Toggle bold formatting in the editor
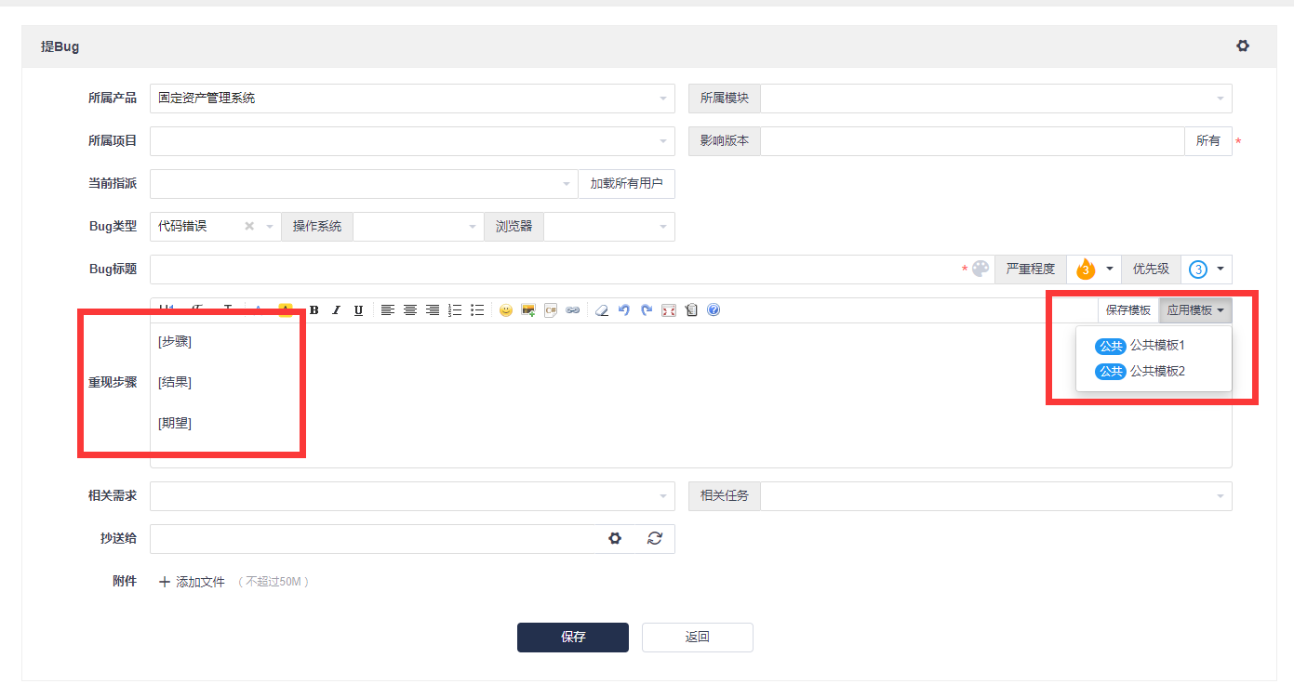This screenshot has width=1294, height=684. point(313,310)
